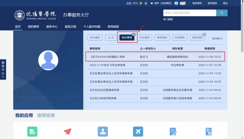This screenshot has width=244, height=139.
Task: Click the 办事服务大厅 title
Action: pyautogui.click(x=76, y=15)
